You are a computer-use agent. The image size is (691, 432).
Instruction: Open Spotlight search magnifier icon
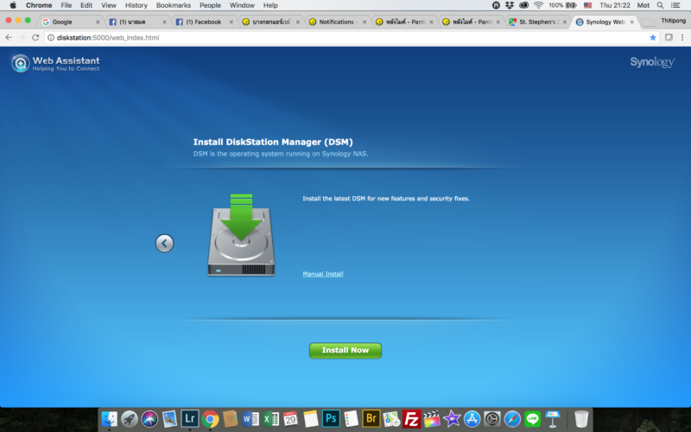(660, 5)
